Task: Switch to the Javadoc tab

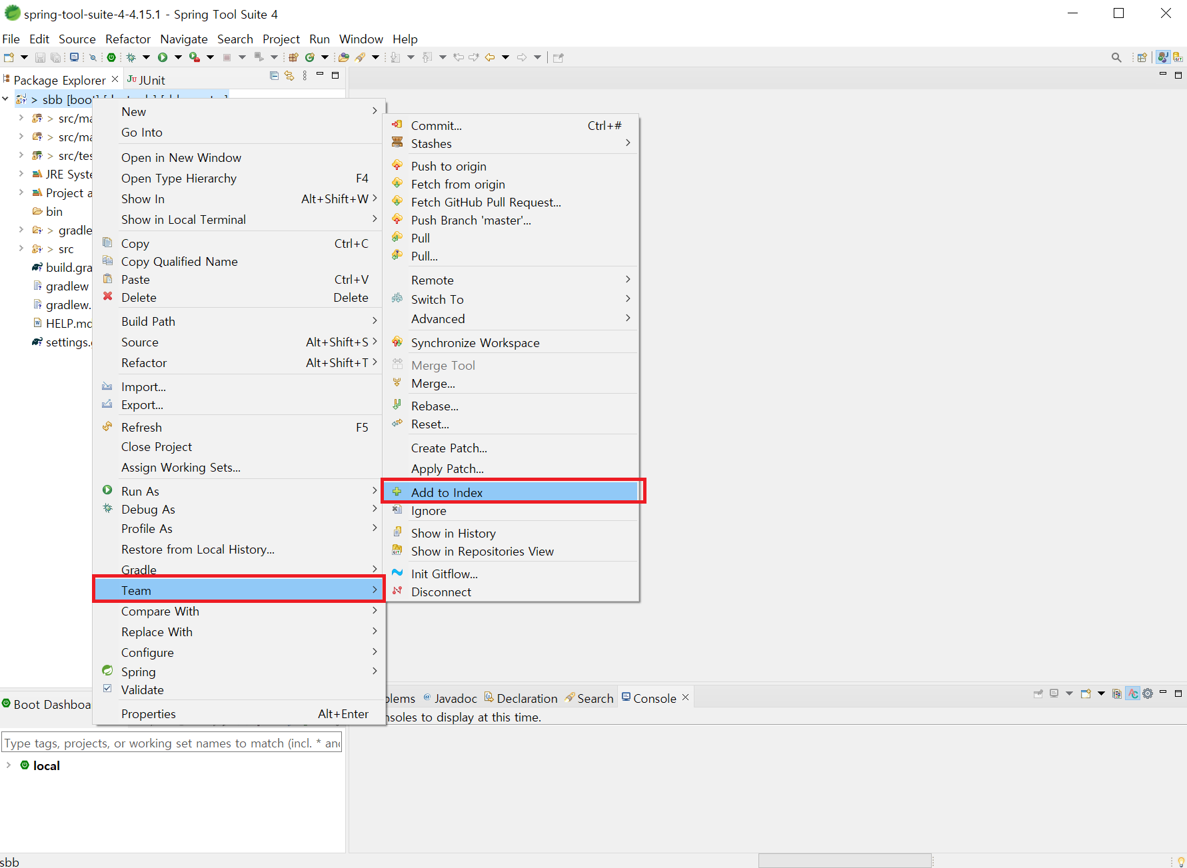Action: pyautogui.click(x=450, y=698)
